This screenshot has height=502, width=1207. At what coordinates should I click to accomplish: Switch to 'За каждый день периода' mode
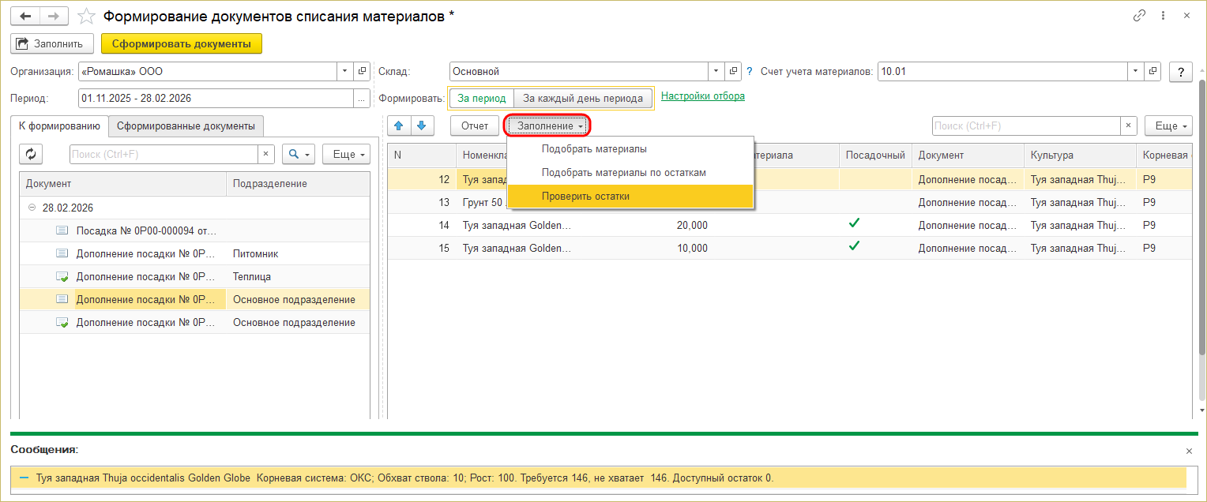[584, 98]
